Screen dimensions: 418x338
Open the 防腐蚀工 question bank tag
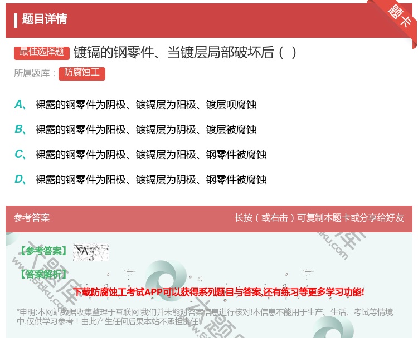click(x=82, y=73)
